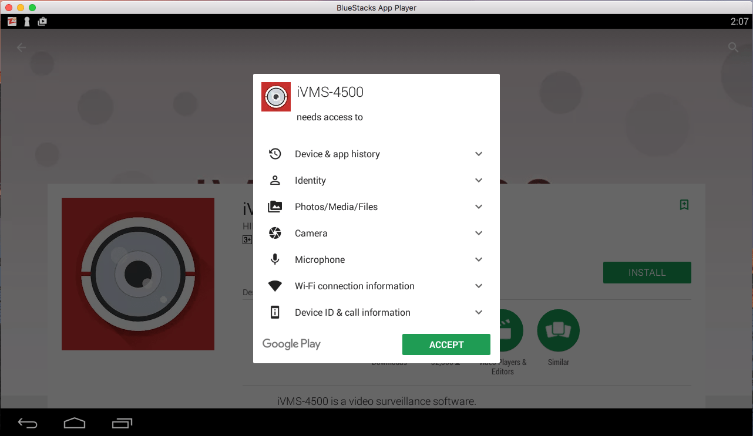Click the Camera permission label
753x436 pixels.
[x=311, y=233]
